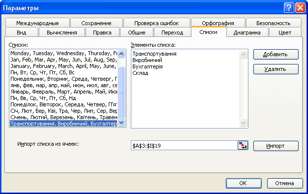The image size is (308, 194).
Task: Switch to the Вид tab
Action: click(22, 32)
